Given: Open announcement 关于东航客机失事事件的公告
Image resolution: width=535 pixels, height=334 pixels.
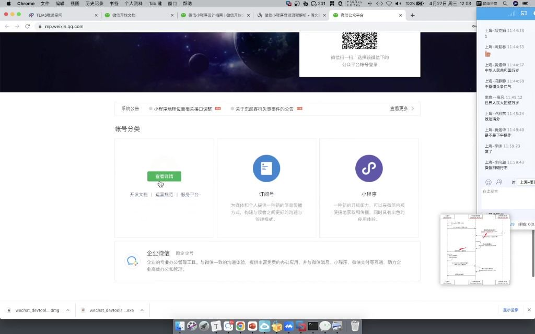Looking at the screenshot, I should click(x=264, y=109).
